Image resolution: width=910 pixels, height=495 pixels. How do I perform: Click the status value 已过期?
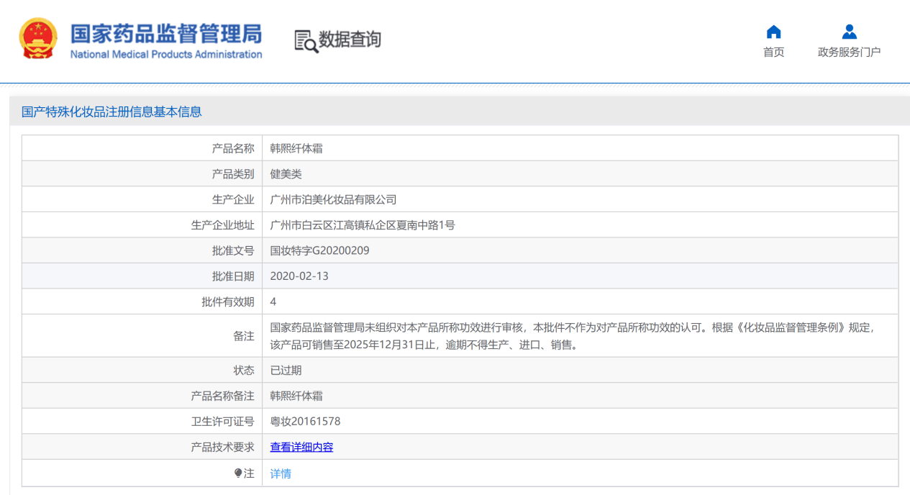(x=286, y=370)
